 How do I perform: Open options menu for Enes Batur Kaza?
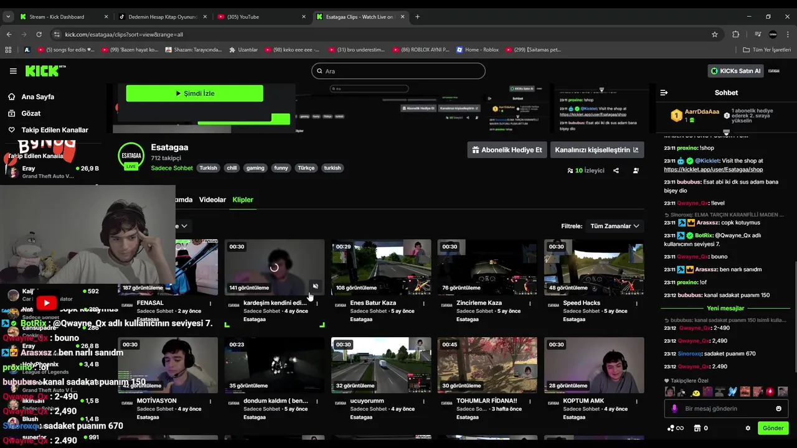click(424, 304)
